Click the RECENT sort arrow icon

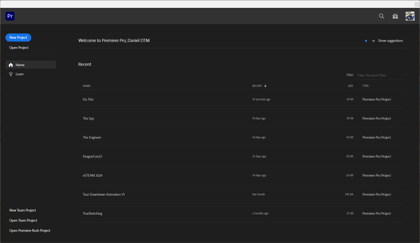(265, 86)
